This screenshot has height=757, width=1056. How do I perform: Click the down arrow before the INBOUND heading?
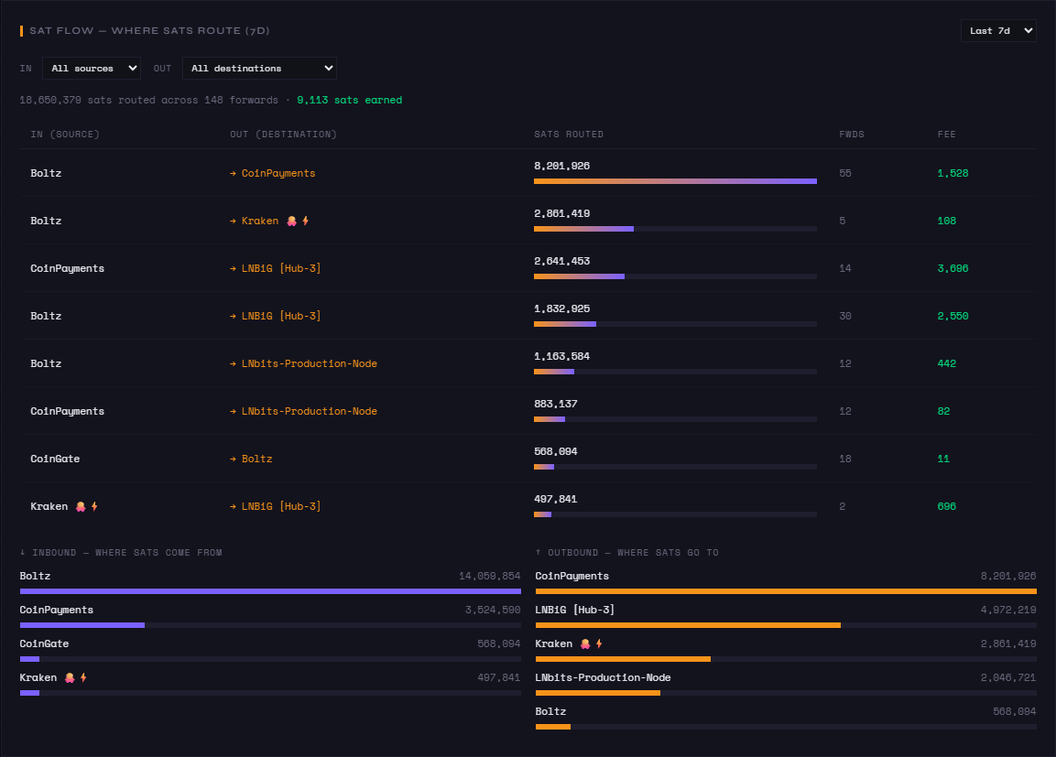23,553
